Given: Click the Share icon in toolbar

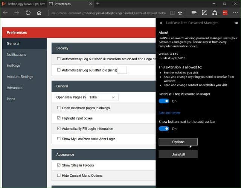Looking at the screenshot, I should click(215, 13).
